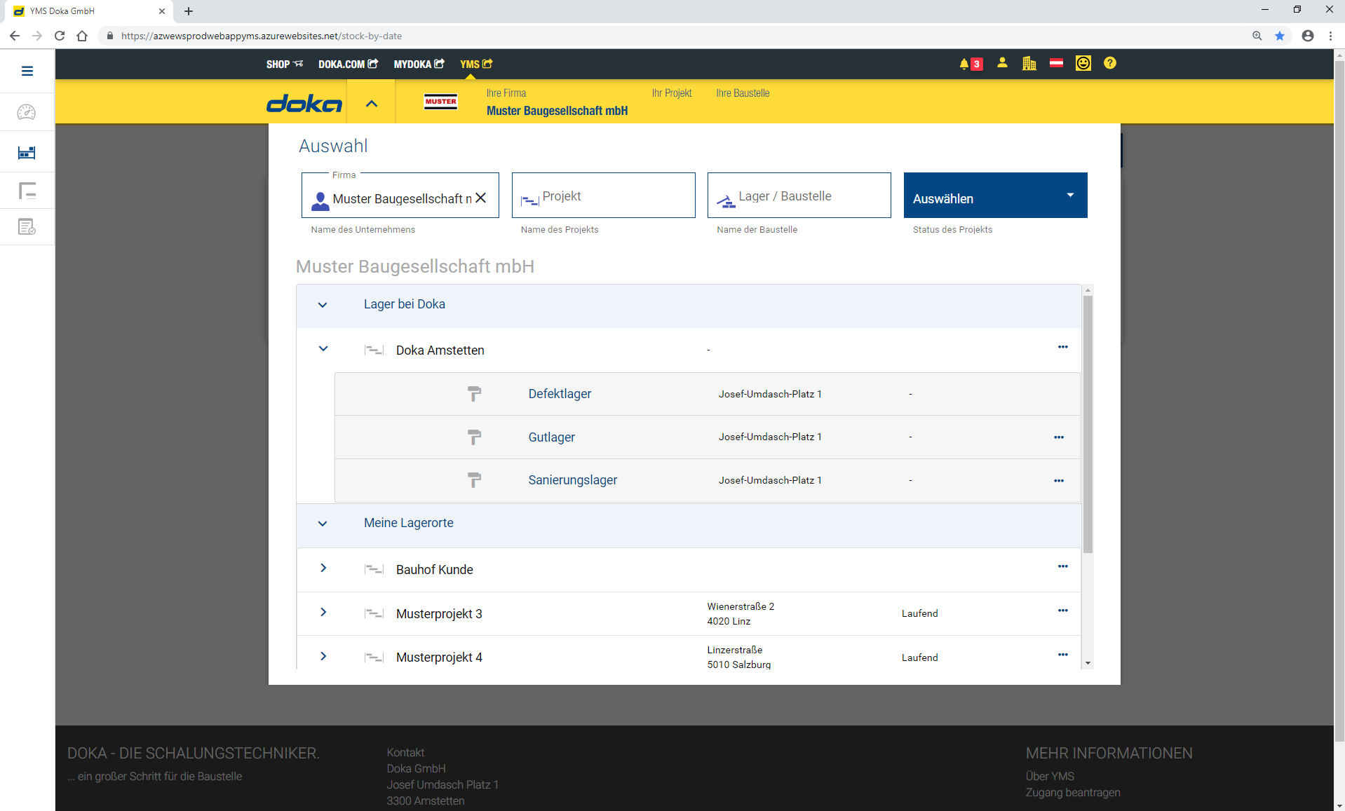Open the Gutlager warehouse link
Viewport: 1345px width, 811px height.
tap(551, 437)
